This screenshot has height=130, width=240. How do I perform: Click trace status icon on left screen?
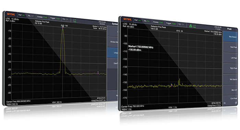coord(75,21)
